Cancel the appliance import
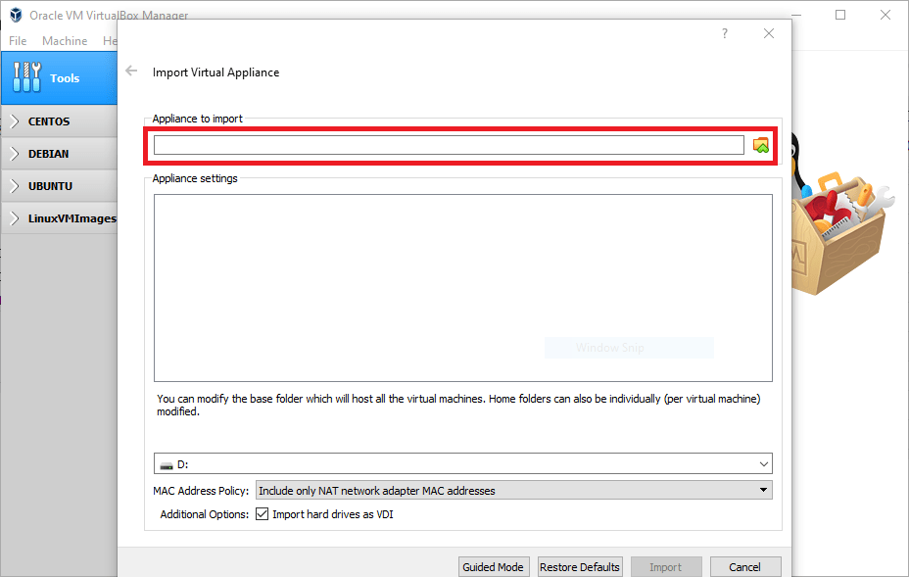The width and height of the screenshot is (909, 577). [745, 566]
